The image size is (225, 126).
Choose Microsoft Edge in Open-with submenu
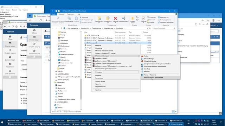160,59
